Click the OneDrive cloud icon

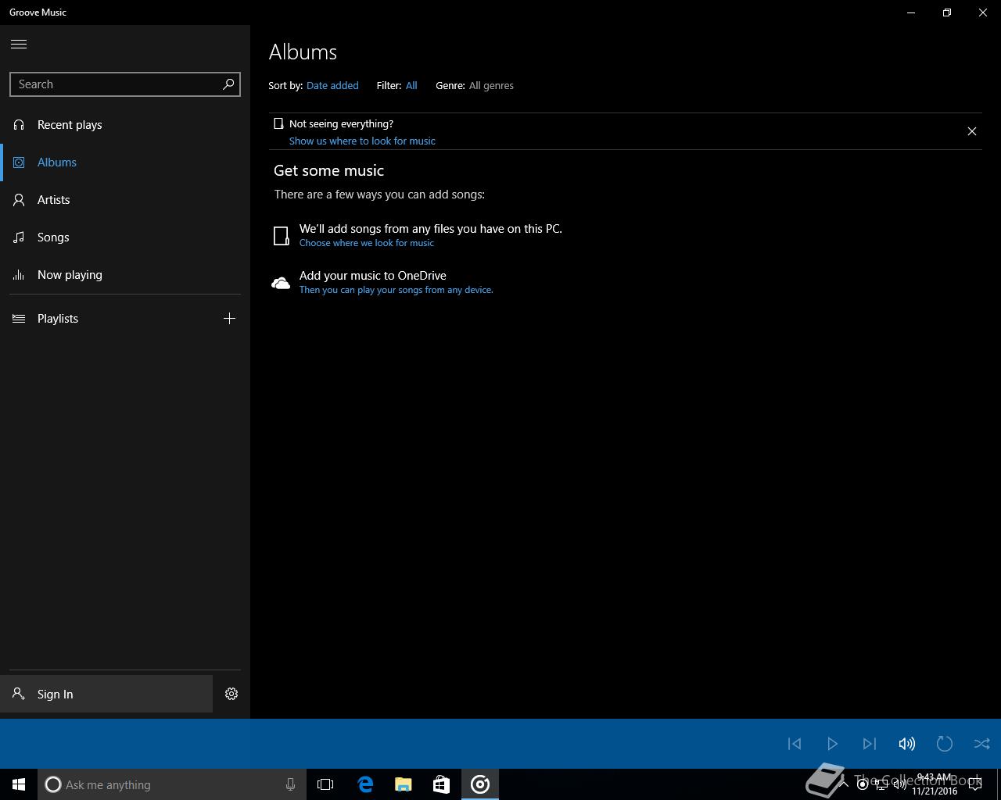[281, 283]
